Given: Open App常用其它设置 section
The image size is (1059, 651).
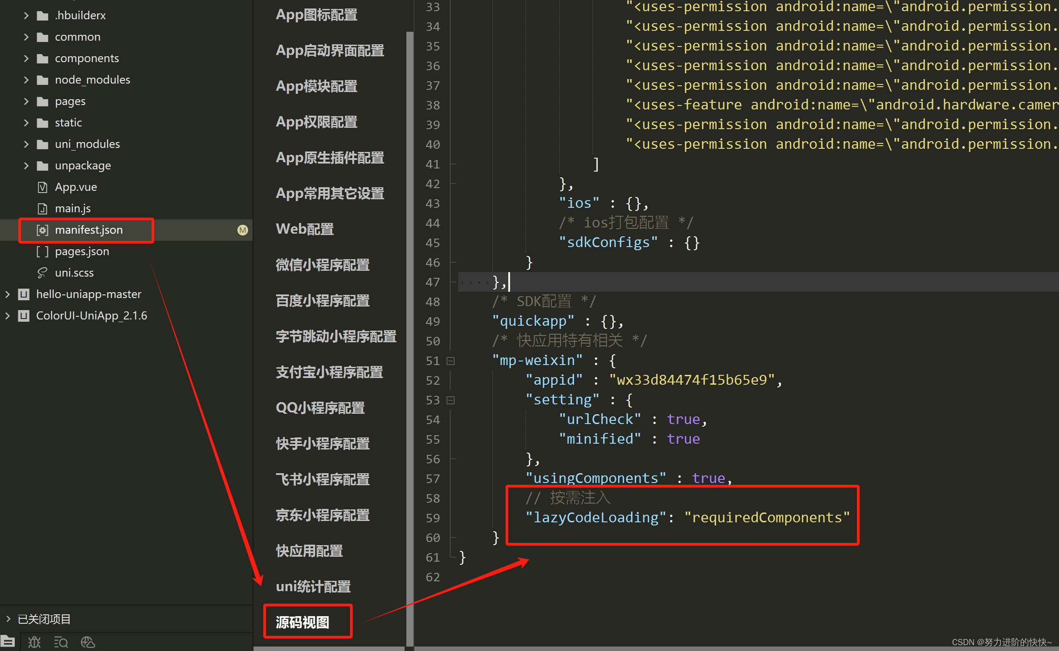Looking at the screenshot, I should tap(330, 193).
